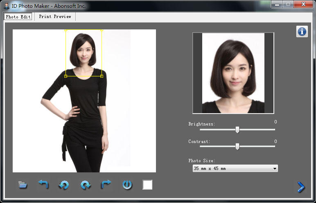Click the Brightness slider handle
This screenshot has height=203, width=316.
pyautogui.click(x=237, y=130)
